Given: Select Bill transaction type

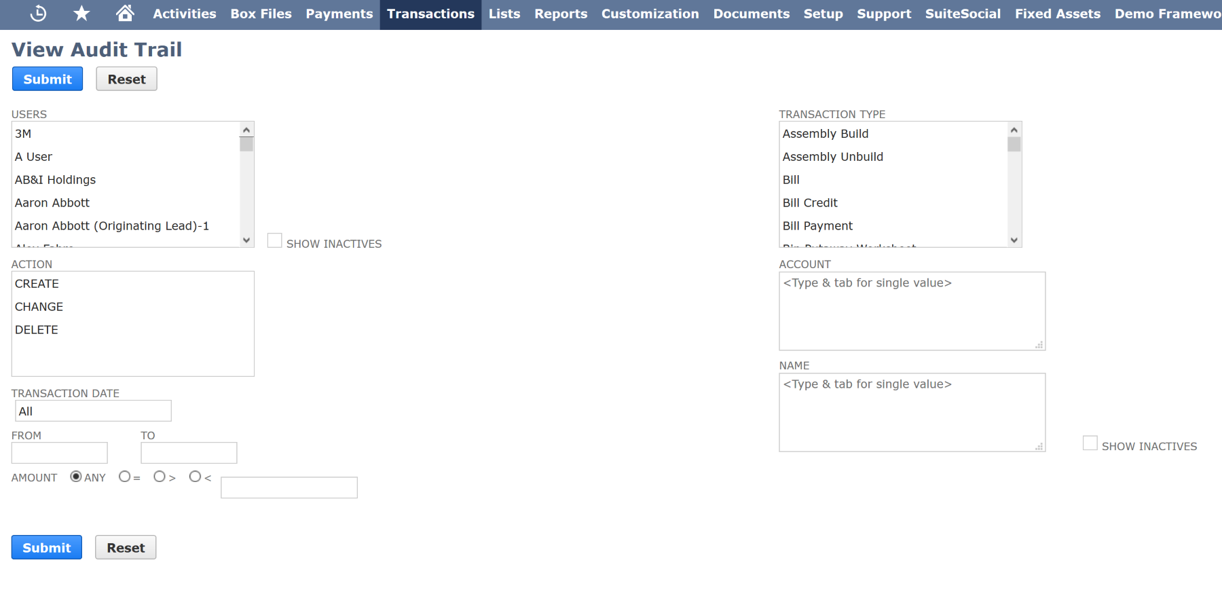Looking at the screenshot, I should [x=894, y=180].
